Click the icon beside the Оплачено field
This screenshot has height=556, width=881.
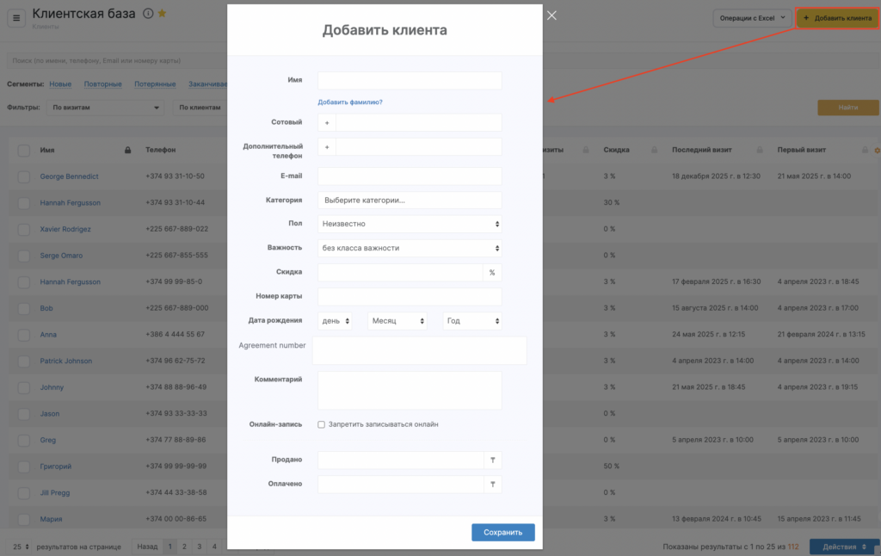(492, 485)
